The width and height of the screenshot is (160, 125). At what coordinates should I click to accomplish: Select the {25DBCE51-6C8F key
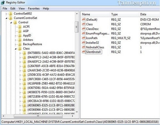(x=51, y=75)
